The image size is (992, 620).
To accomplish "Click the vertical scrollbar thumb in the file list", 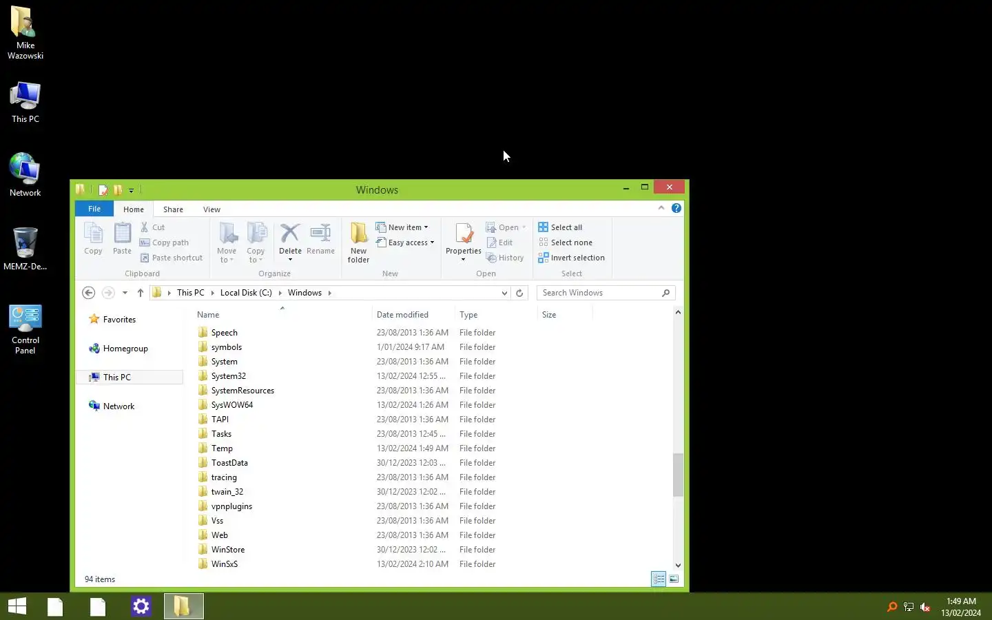I will pyautogui.click(x=678, y=475).
